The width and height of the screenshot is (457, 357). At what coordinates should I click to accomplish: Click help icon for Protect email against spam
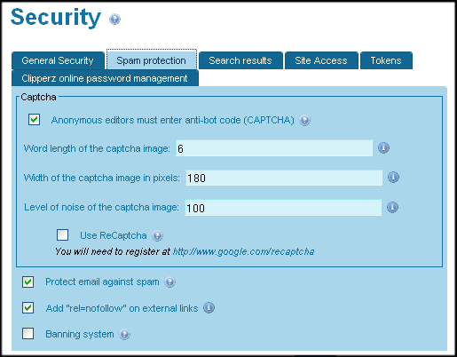pos(169,282)
